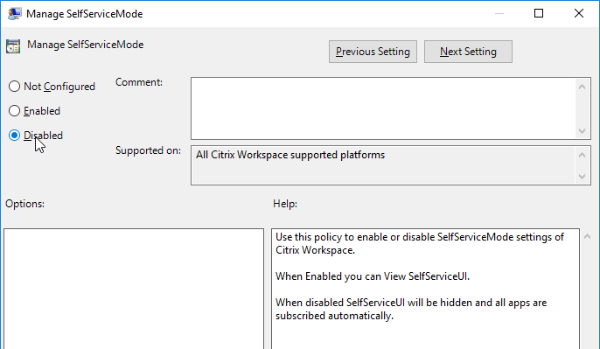Image resolution: width=600 pixels, height=349 pixels.
Task: Go to Next Setting
Action: 468,52
